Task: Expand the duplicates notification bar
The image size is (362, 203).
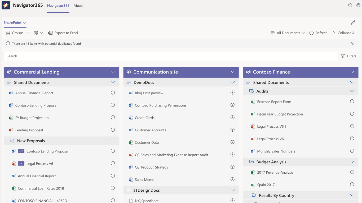Action: pyautogui.click(x=353, y=44)
